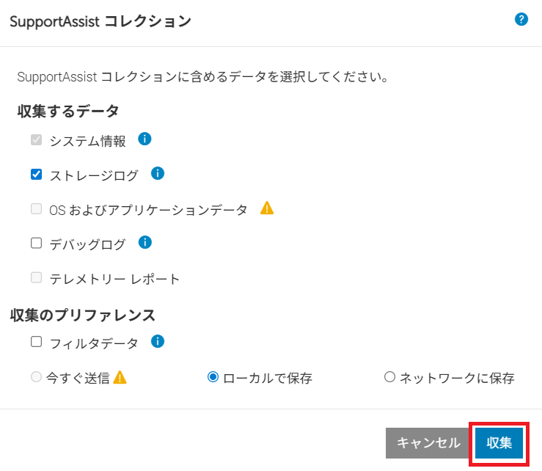The height and width of the screenshot is (471, 542).
Task: Click info icon next to フィルタデータ
Action: (157, 341)
